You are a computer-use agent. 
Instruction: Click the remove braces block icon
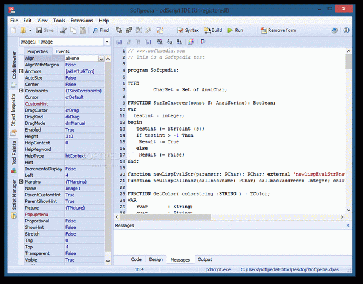coord(148,42)
